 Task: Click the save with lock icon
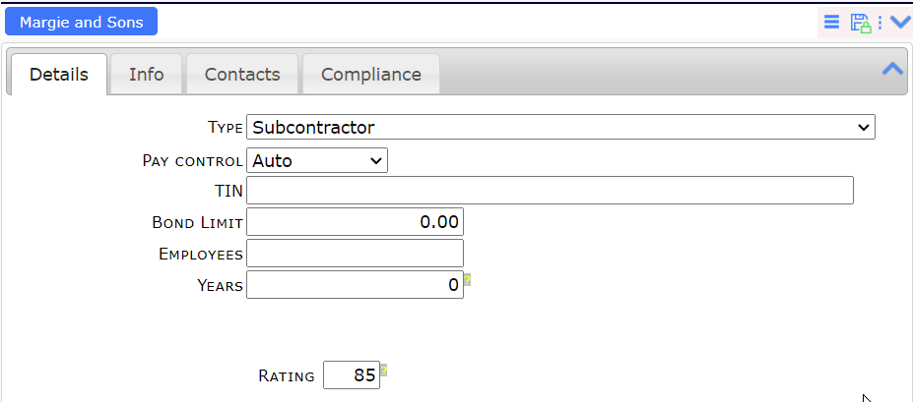pyautogui.click(x=861, y=23)
